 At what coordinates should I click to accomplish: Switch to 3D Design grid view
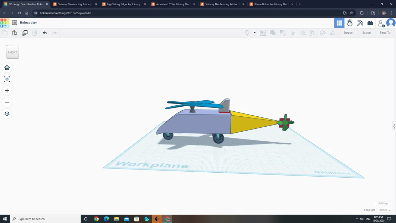[339, 23]
